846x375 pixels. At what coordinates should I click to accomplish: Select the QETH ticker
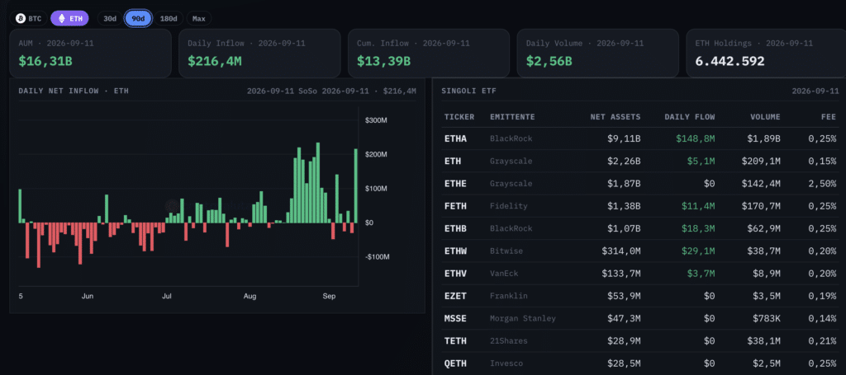coord(455,363)
